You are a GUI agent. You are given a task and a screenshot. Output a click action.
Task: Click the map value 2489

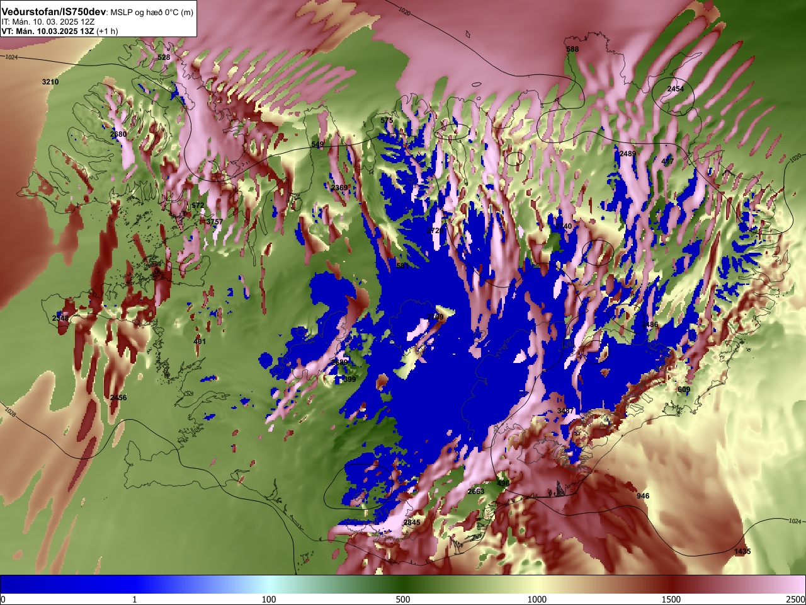(628, 154)
